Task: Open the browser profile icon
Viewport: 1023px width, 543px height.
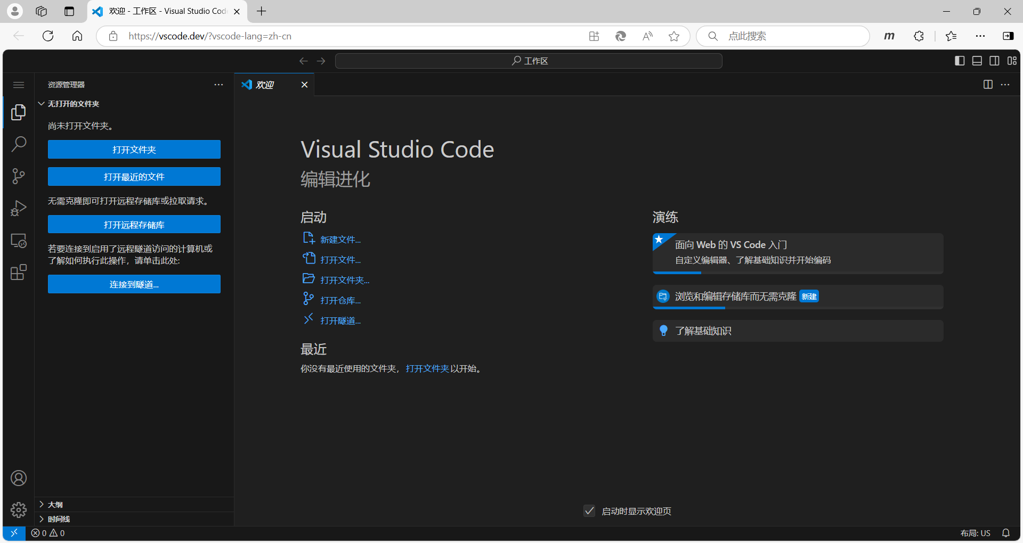Action: (x=15, y=11)
